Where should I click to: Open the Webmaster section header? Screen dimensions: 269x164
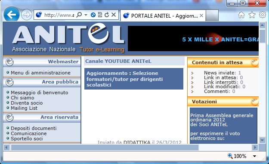click(42, 62)
